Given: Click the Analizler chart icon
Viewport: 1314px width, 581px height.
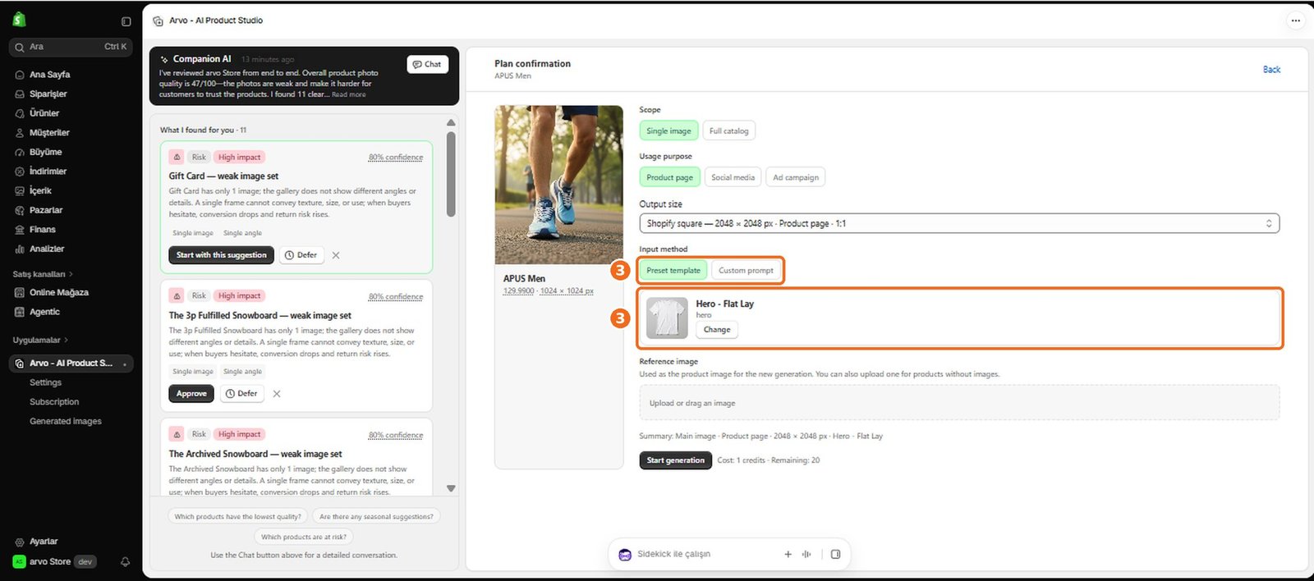Looking at the screenshot, I should pos(20,249).
